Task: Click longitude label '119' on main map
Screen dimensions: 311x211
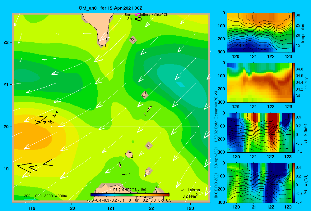Action: point(32,208)
